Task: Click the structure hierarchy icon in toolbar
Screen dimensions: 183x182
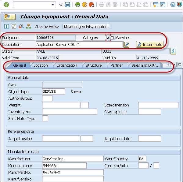Action: [x=28, y=26]
